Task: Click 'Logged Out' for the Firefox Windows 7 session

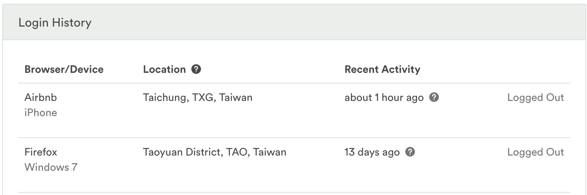Action: (x=535, y=152)
